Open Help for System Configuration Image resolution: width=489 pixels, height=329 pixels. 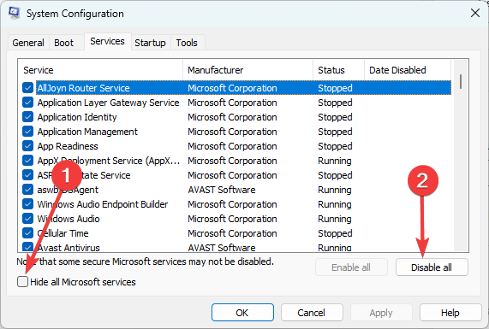point(450,313)
